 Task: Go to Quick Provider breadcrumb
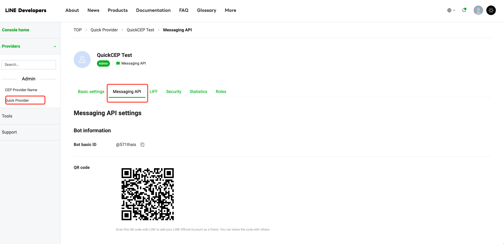(x=104, y=30)
